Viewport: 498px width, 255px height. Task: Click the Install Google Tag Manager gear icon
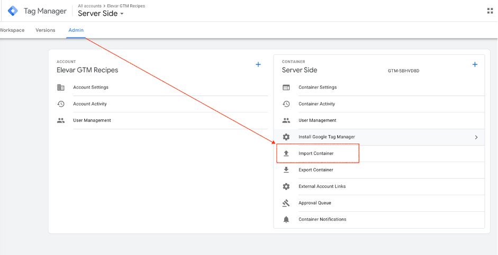click(x=286, y=137)
